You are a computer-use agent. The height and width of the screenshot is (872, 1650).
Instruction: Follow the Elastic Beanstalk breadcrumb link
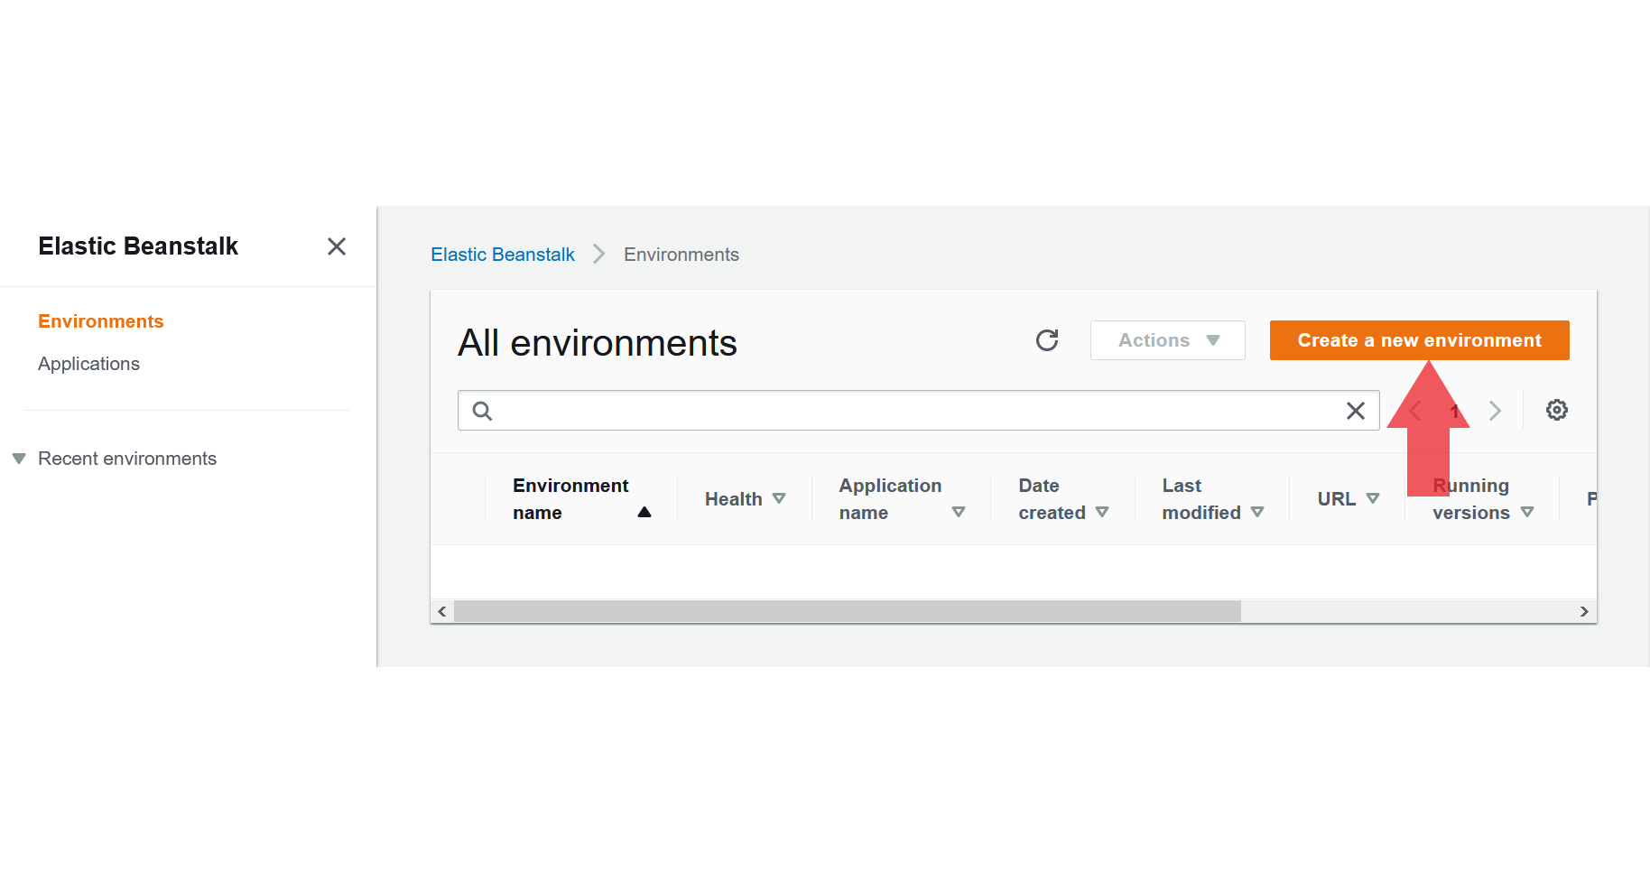(503, 255)
